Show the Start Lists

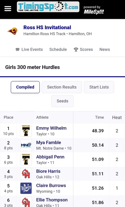99,87
